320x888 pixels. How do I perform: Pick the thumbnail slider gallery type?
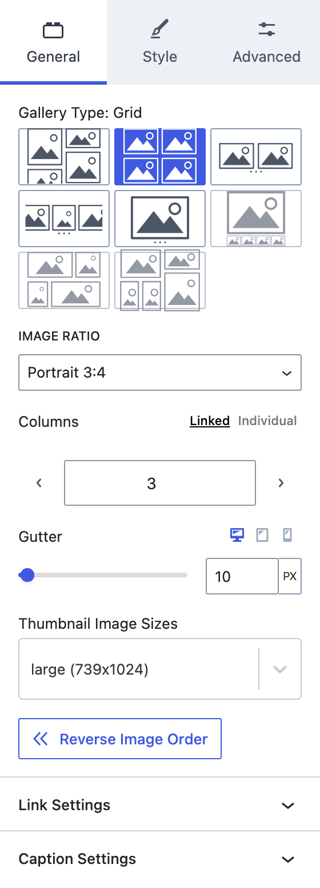coord(256,219)
